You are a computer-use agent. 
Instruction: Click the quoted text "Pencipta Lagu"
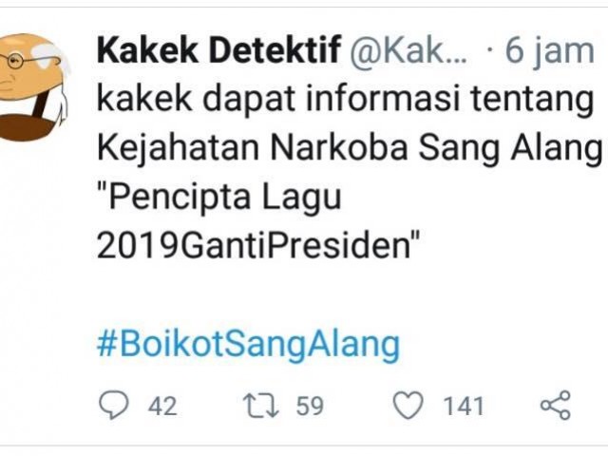point(218,199)
